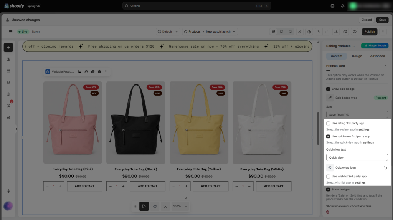
Task: Open the 3D box library icon
Action: tap(8, 82)
